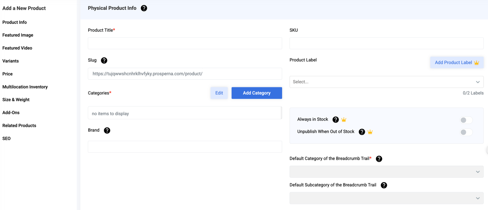Click help icon beside Physical Product Info

[144, 8]
